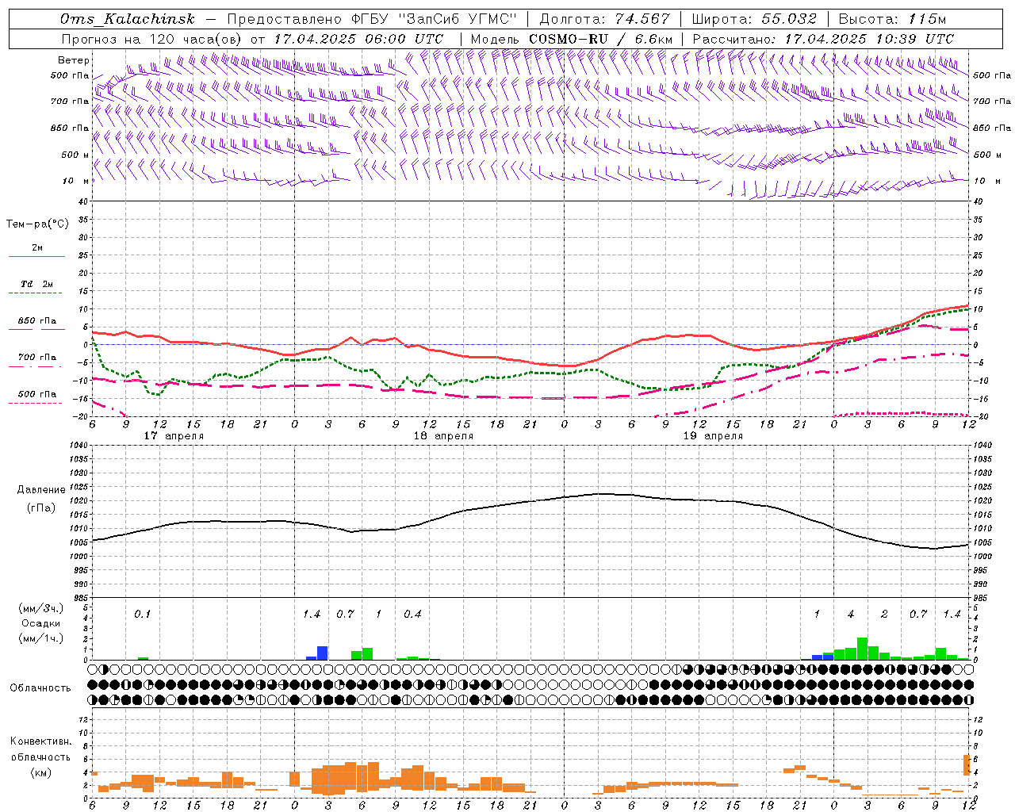Click the "Облачность" cloud cover label
The image size is (1015, 812).
tap(40, 688)
